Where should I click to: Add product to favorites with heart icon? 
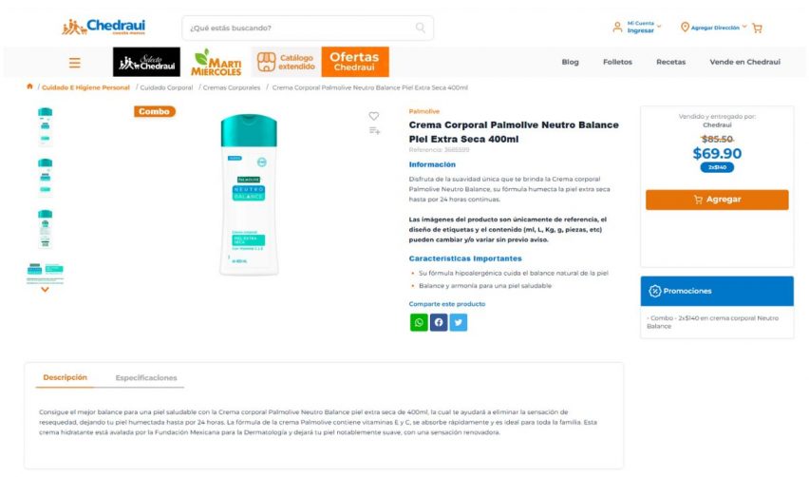point(374,116)
